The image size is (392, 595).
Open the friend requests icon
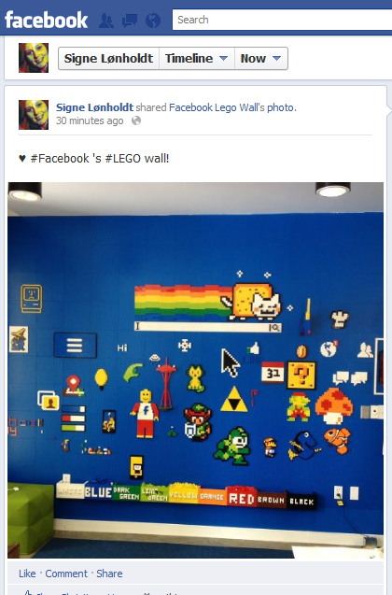tap(105, 21)
